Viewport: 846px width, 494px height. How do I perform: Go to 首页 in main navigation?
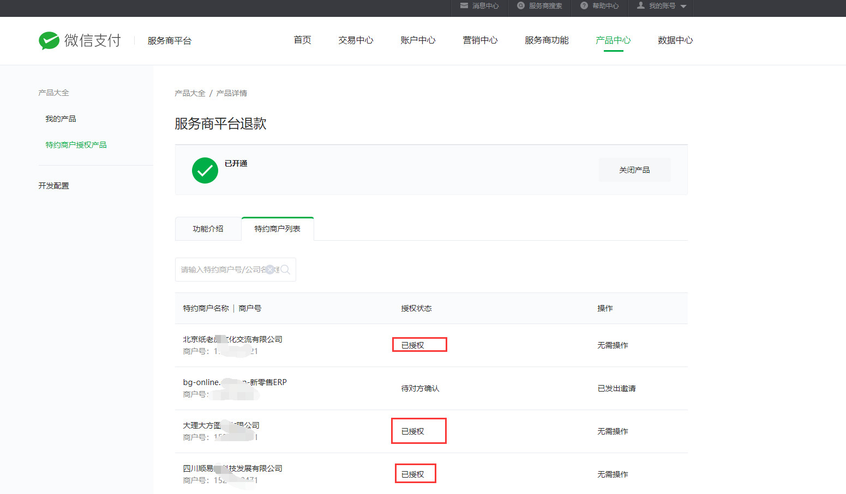pos(302,40)
